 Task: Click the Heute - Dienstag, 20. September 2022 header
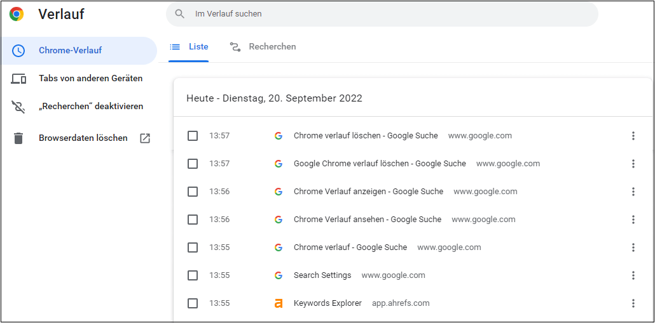pos(274,99)
